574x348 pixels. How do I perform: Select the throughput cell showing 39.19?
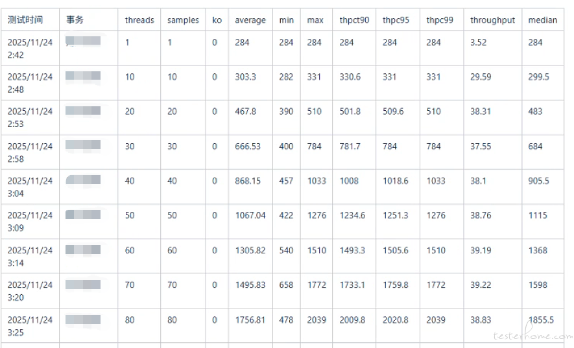(x=481, y=250)
